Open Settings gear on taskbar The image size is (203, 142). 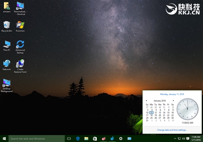pyautogui.click(x=121, y=139)
